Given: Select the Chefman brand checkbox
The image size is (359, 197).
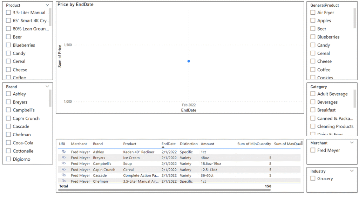Looking at the screenshot, I should [8, 134].
